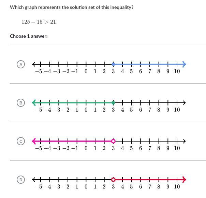Click number 10 label on graph A
This screenshot has width=206, height=198.
coord(177,71)
